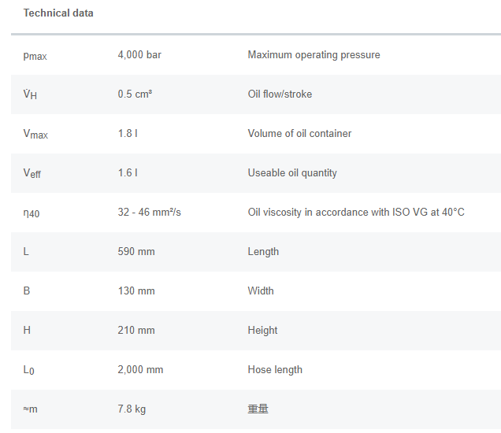
Task: Click the 210 mm height value
Action: pyautogui.click(x=136, y=331)
